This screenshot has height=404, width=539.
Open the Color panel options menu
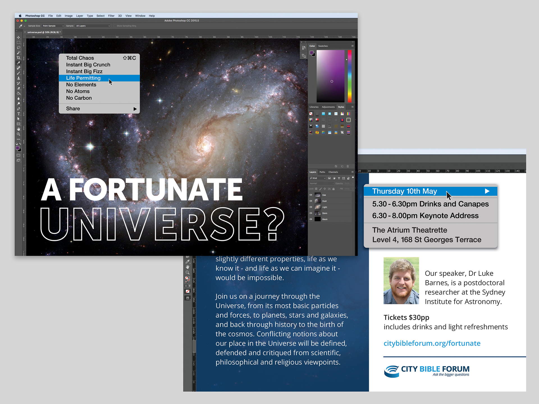pos(352,46)
